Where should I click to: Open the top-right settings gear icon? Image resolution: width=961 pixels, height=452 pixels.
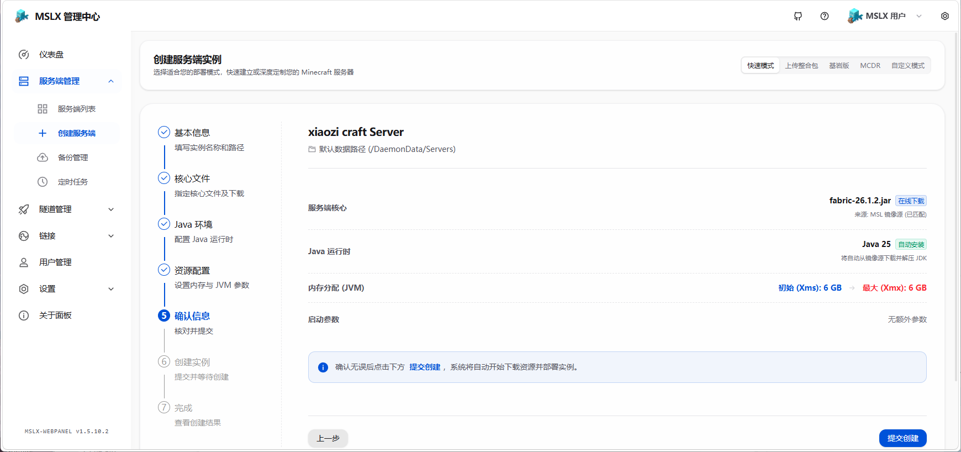pyautogui.click(x=945, y=16)
